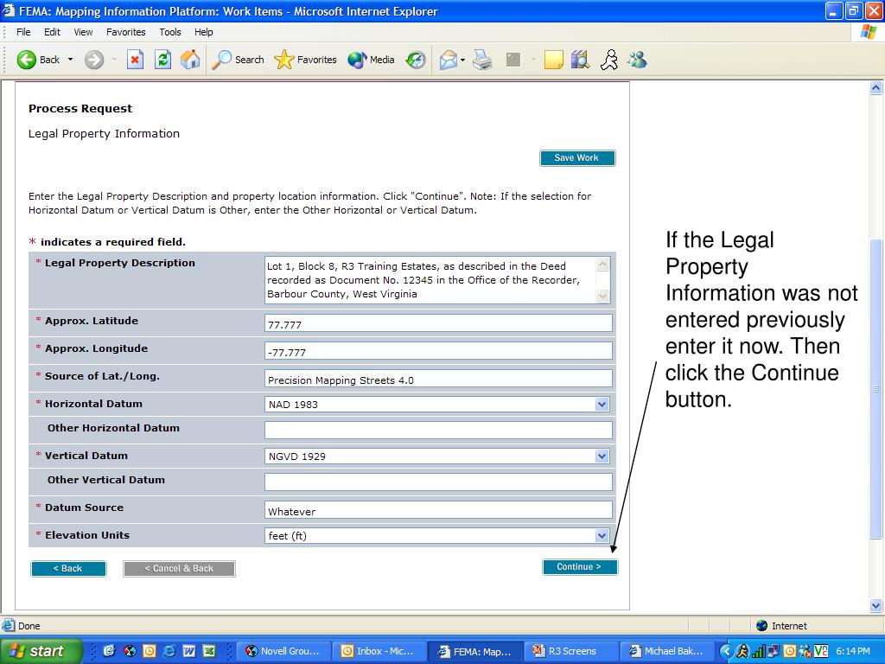
Task: Click the grey Forward arrow in the toolbar
Action: click(x=94, y=60)
